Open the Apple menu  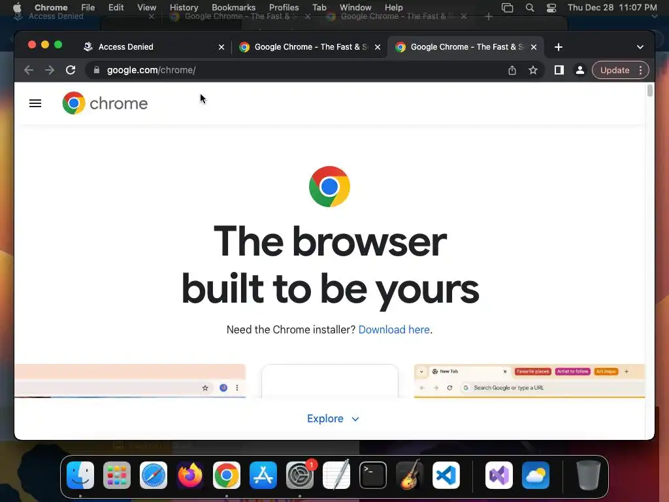17,7
